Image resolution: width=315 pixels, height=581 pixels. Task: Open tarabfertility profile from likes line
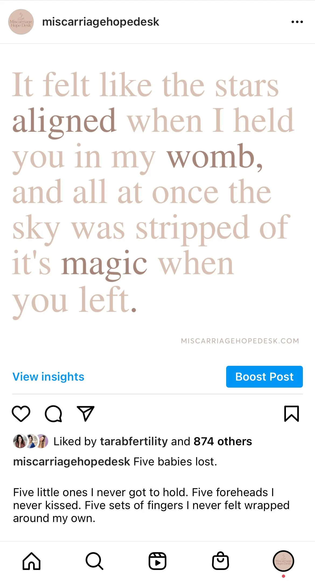click(134, 441)
